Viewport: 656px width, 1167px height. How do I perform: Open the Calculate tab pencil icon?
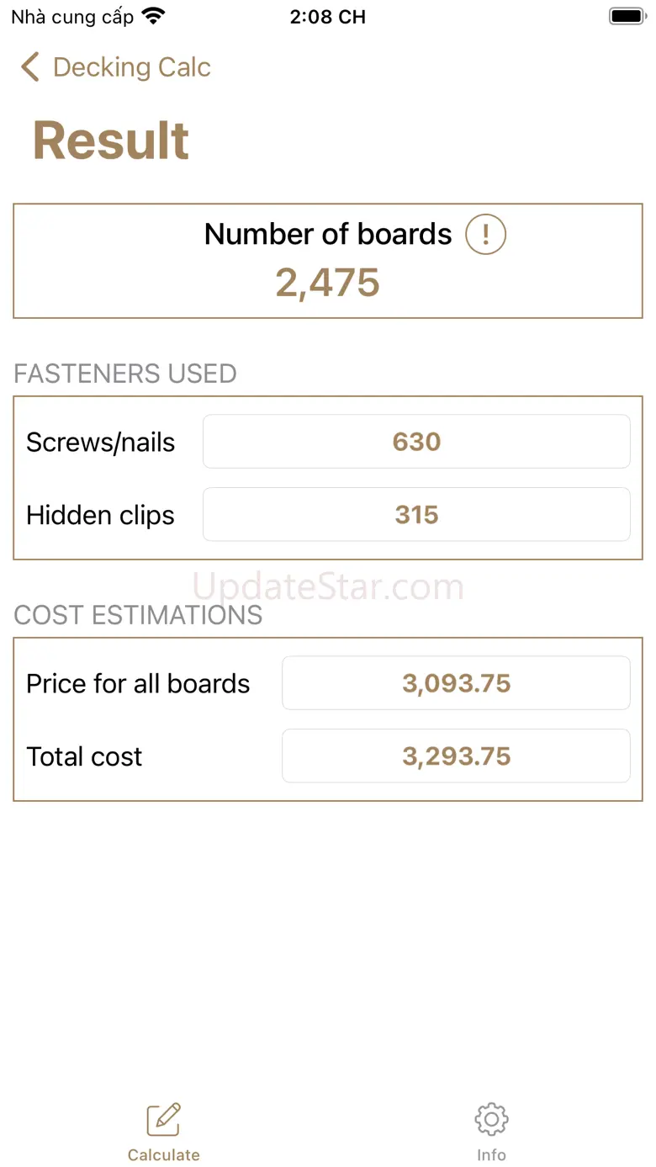pyautogui.click(x=163, y=1119)
